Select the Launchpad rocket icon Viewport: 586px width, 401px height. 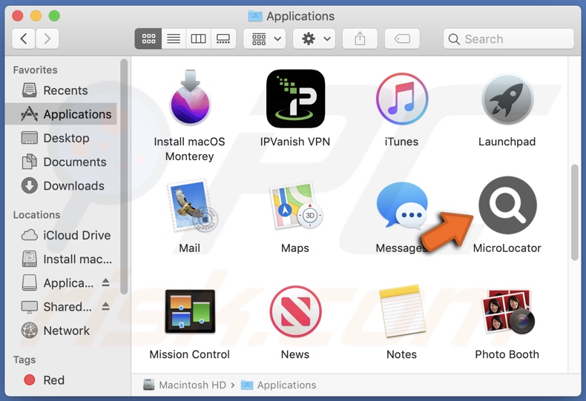(x=507, y=99)
